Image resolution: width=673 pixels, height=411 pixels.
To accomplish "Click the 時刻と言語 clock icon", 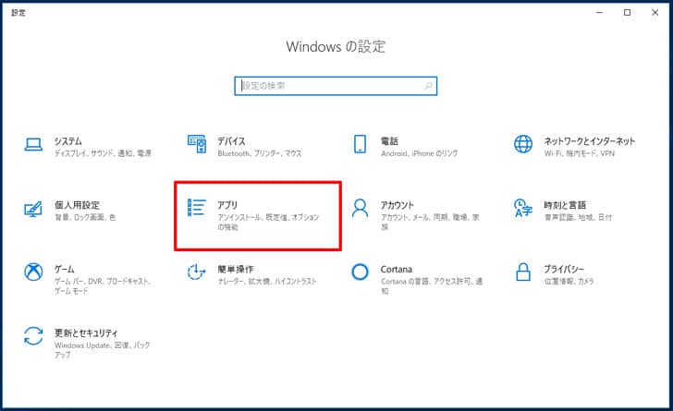I will click(x=523, y=208).
